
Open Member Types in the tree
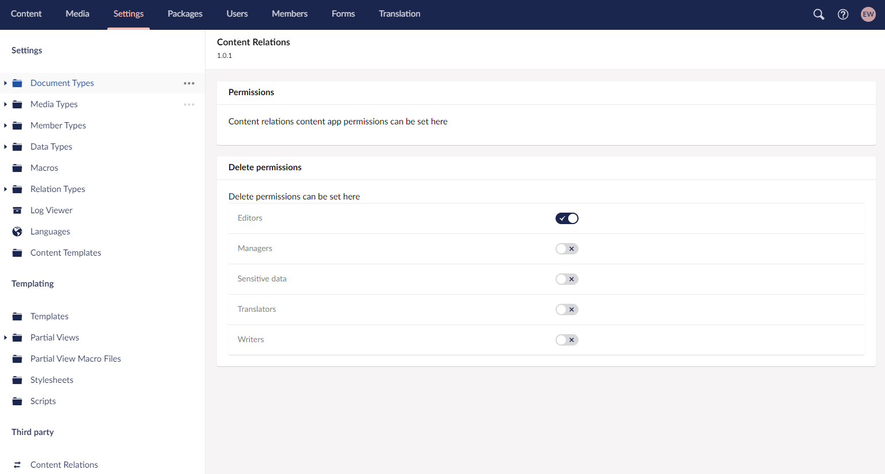pos(58,126)
